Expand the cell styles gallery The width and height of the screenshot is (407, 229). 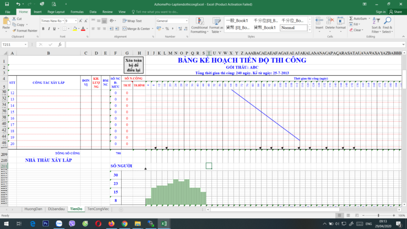point(309,30)
